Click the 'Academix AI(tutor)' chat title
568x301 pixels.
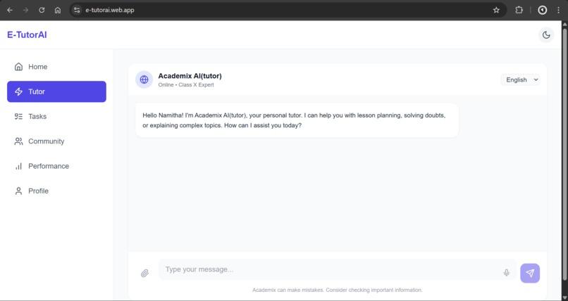pyautogui.click(x=190, y=76)
